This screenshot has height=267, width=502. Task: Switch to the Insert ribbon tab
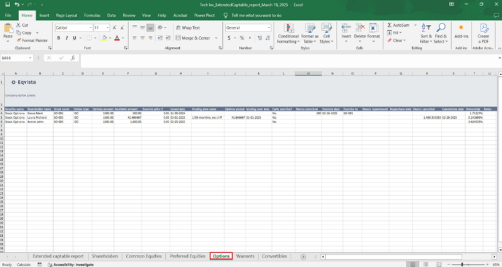[44, 15]
